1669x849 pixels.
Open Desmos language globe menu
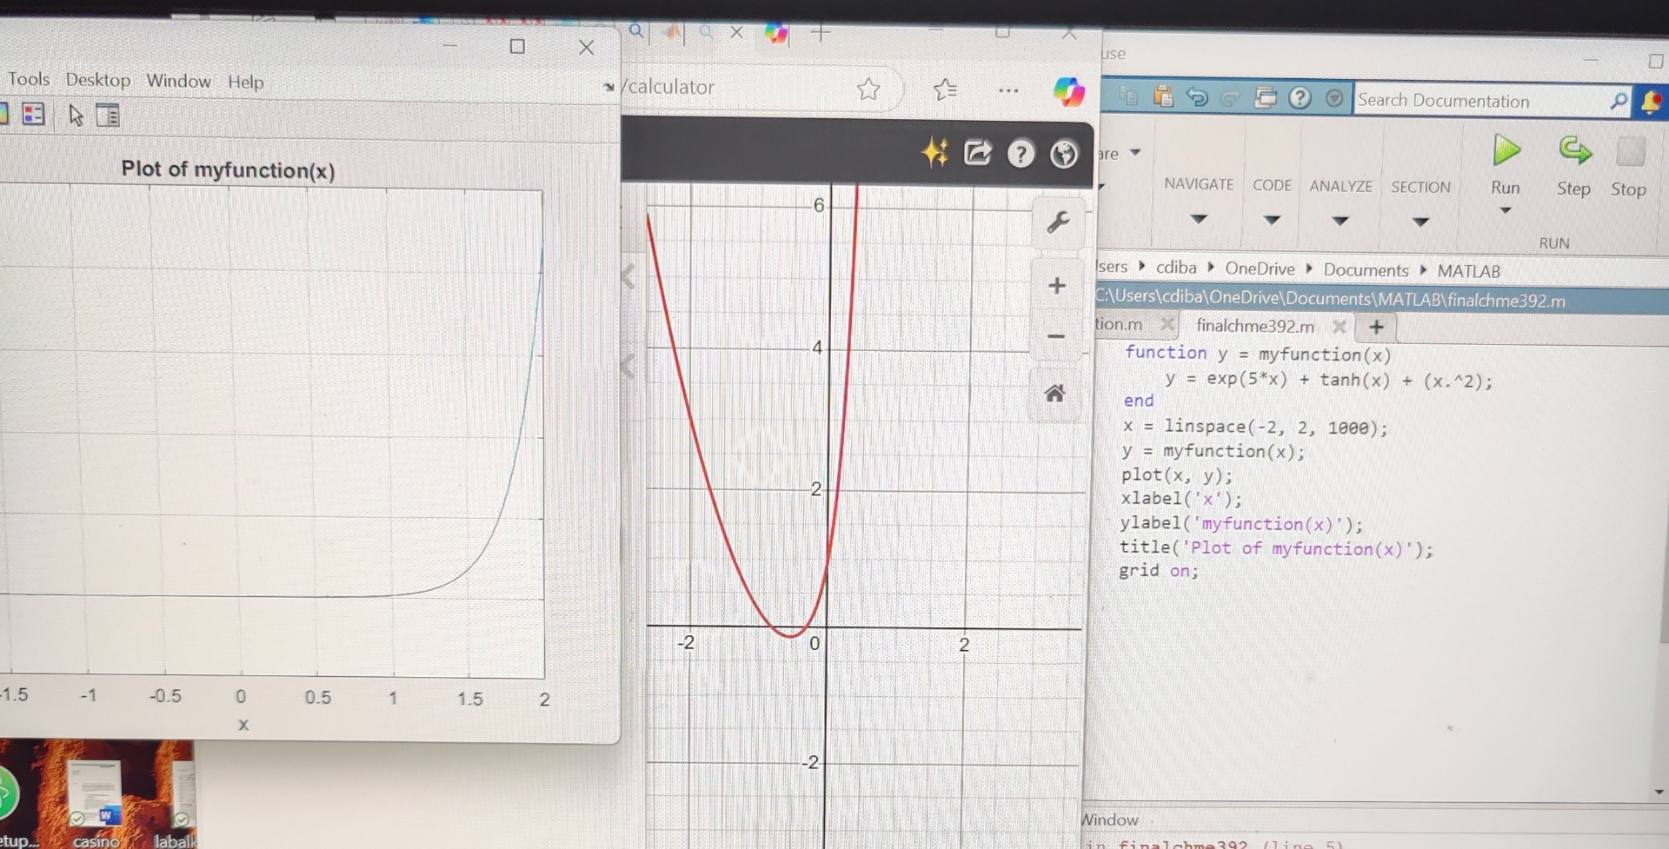[1063, 155]
